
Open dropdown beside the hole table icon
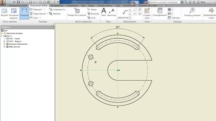(172, 9)
